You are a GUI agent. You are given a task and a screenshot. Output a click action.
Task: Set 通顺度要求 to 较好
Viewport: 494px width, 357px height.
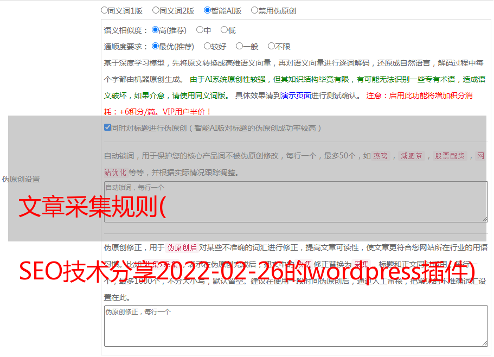pos(207,46)
